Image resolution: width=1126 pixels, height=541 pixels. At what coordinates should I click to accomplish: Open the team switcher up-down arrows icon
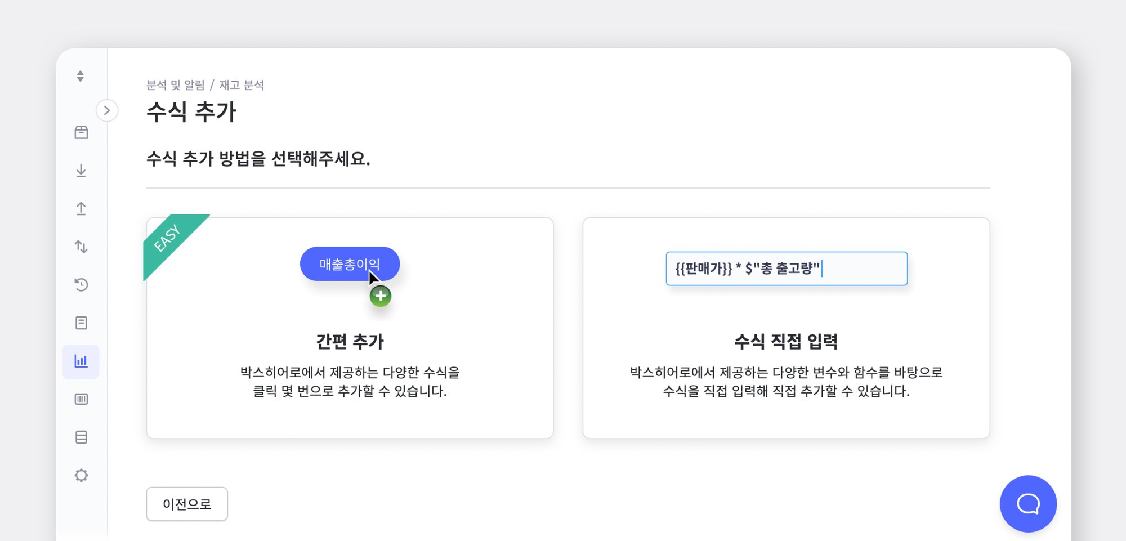click(81, 76)
